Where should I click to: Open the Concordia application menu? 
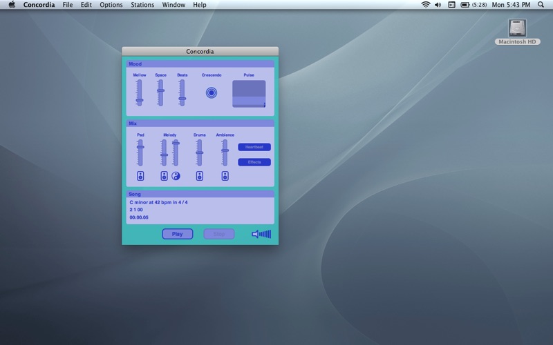pyautogui.click(x=39, y=5)
